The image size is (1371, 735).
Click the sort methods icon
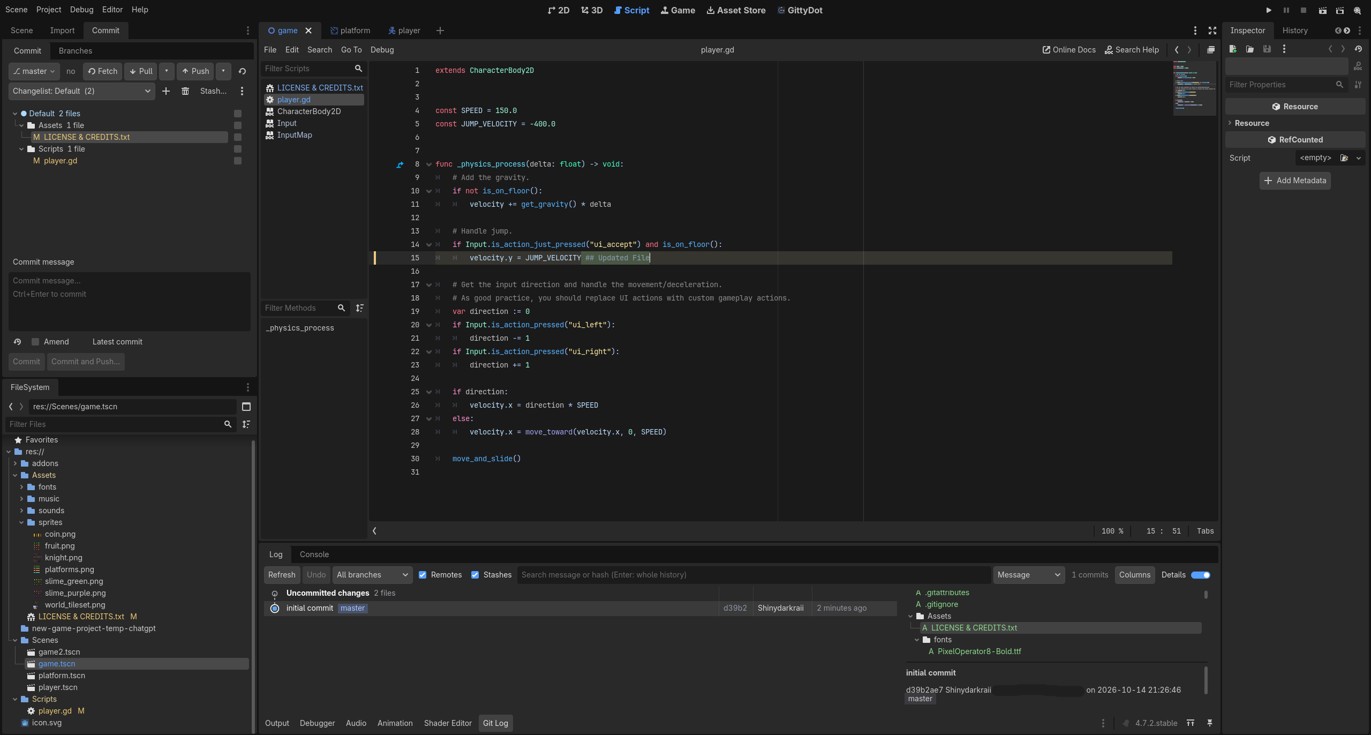coord(360,308)
